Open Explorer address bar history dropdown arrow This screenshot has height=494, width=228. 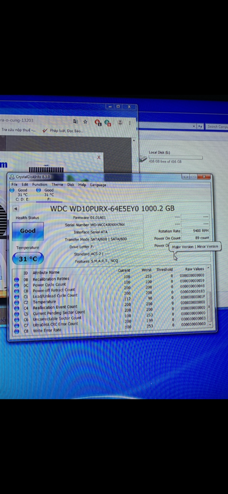click(194, 127)
